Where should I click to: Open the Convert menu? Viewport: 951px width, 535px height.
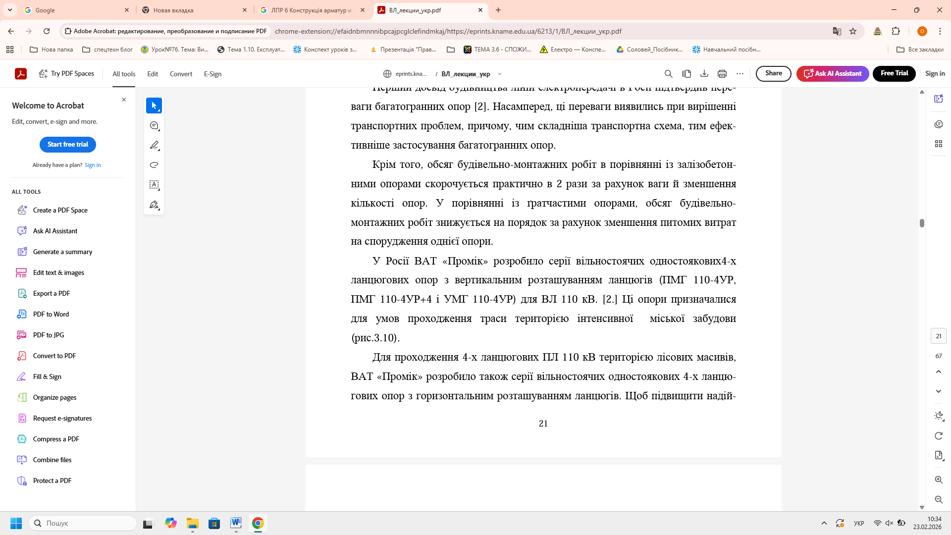[181, 74]
